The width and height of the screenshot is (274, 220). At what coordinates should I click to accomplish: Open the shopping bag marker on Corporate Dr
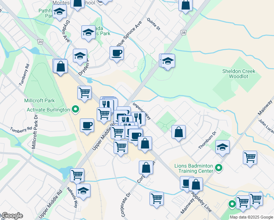coord(146,167)
